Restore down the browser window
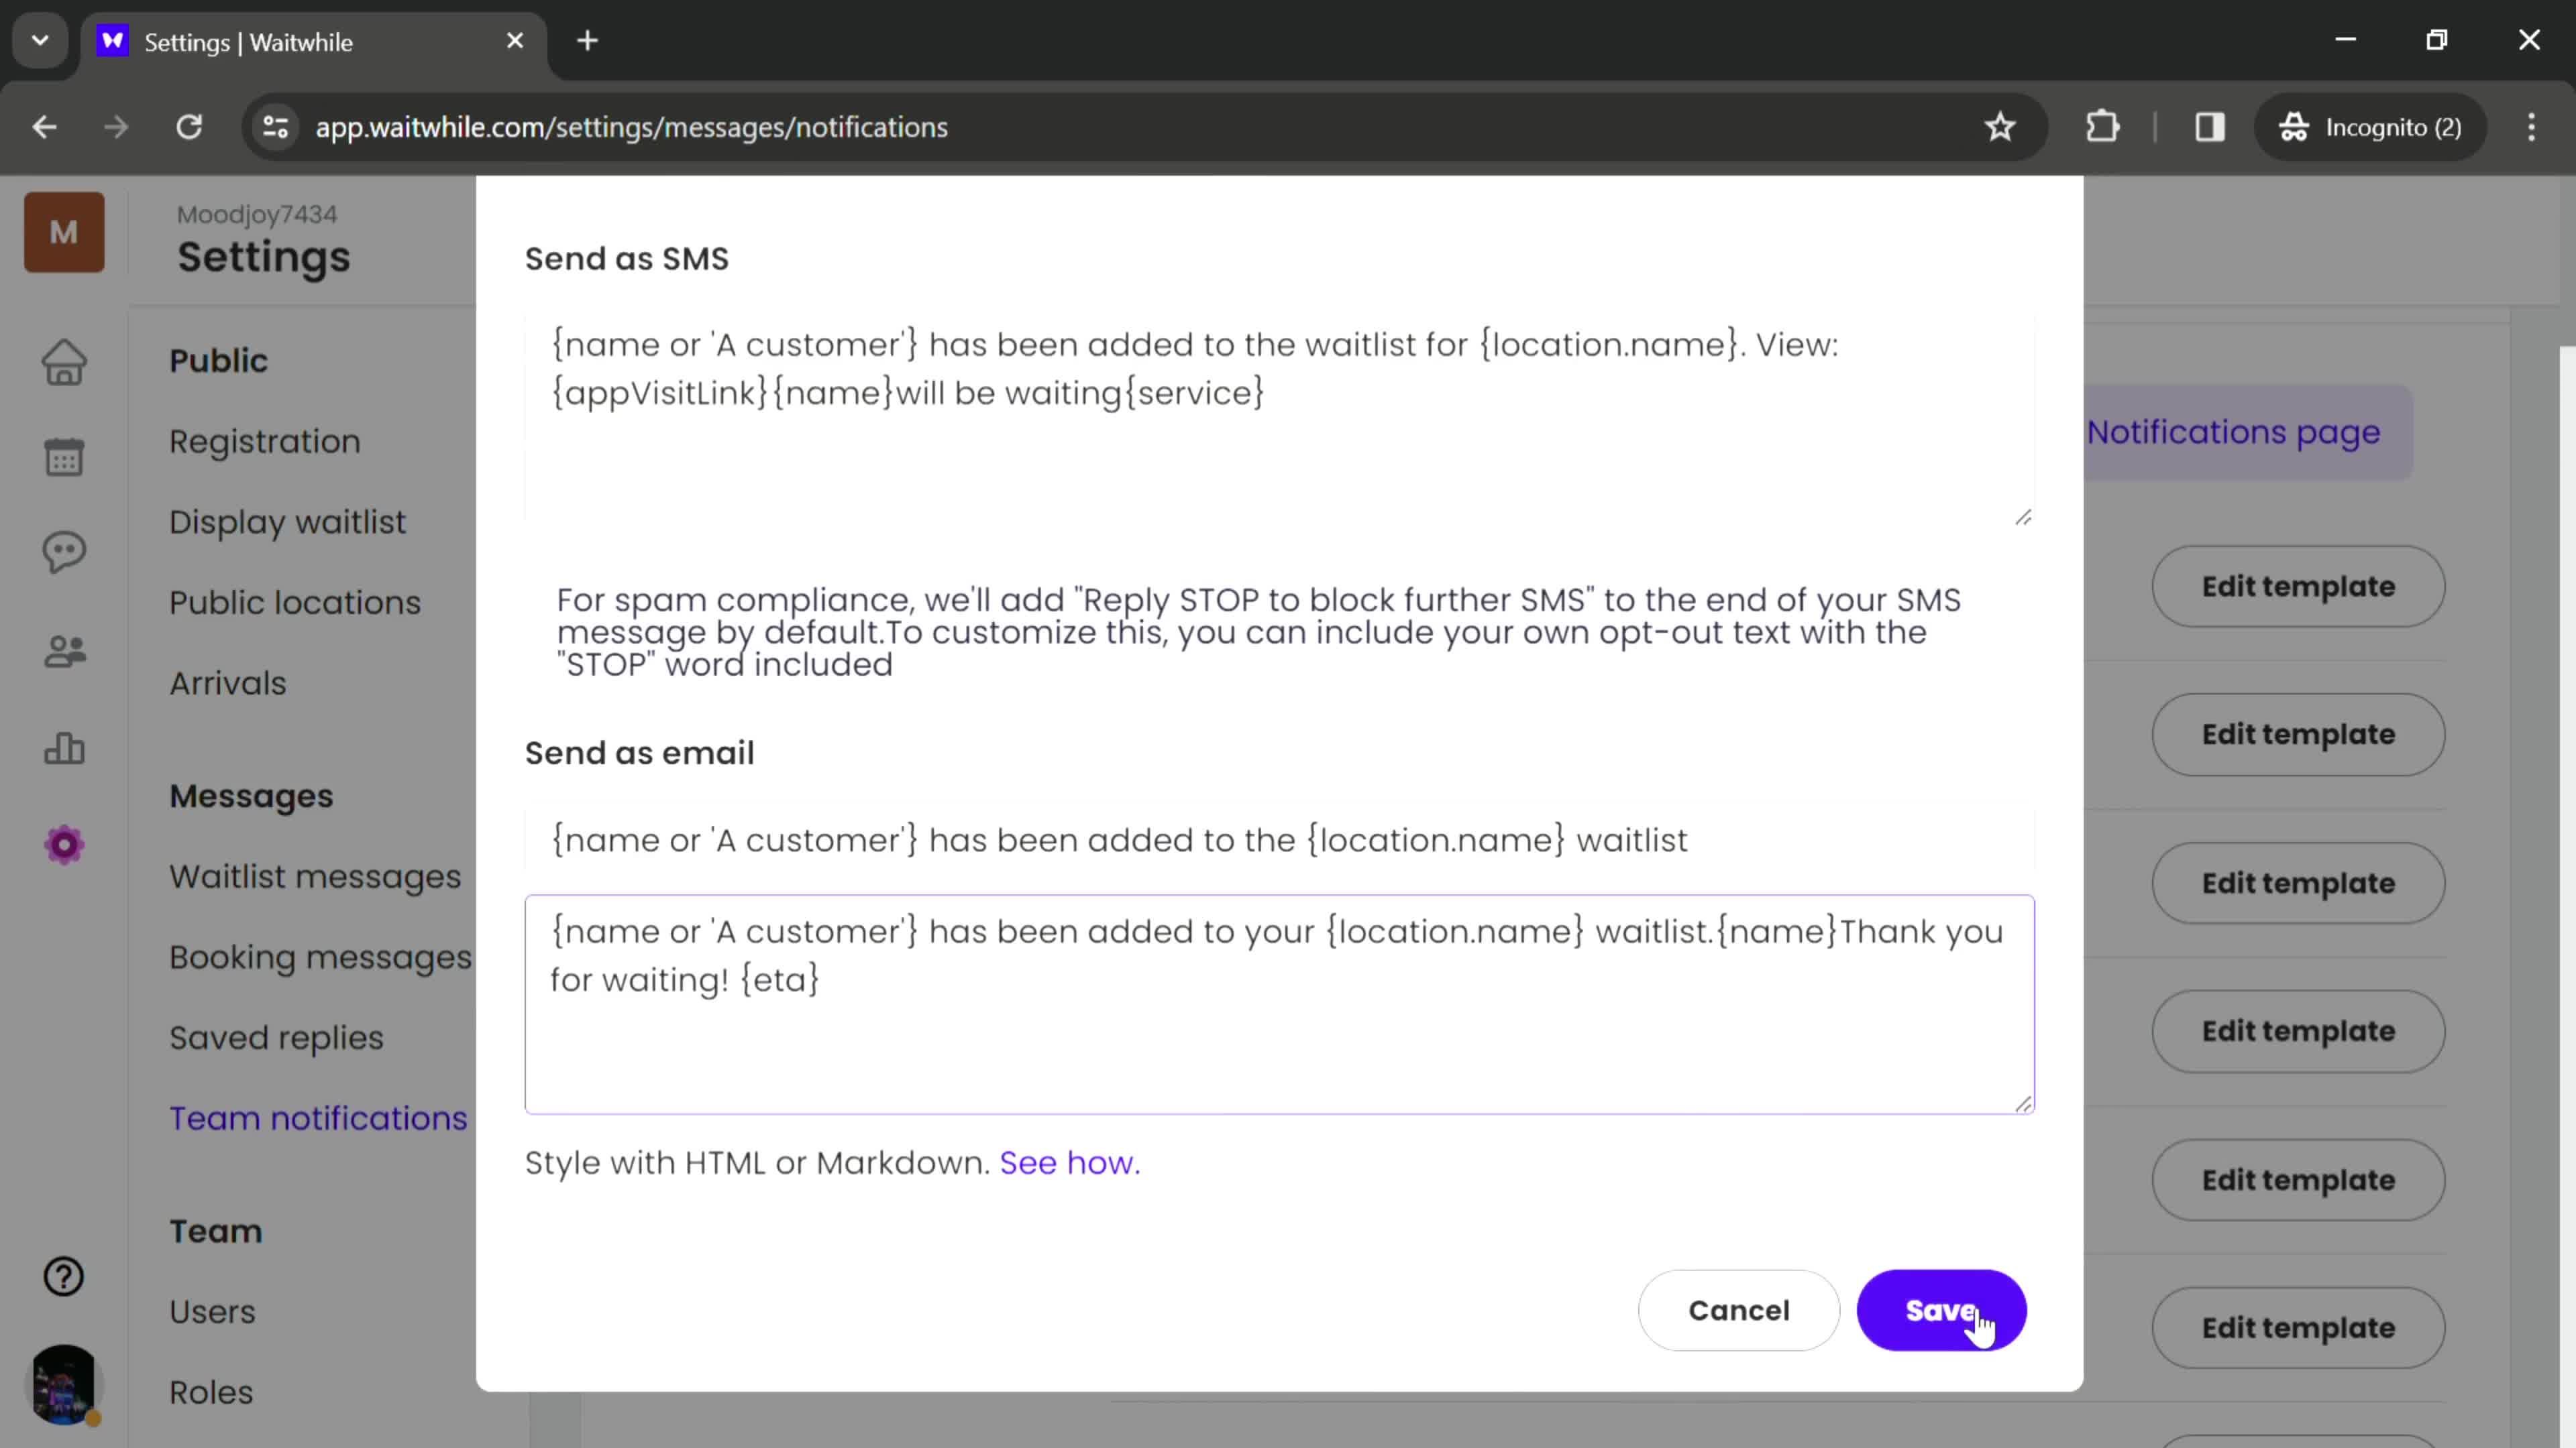Viewport: 2576px width, 1448px height. click(2437, 40)
